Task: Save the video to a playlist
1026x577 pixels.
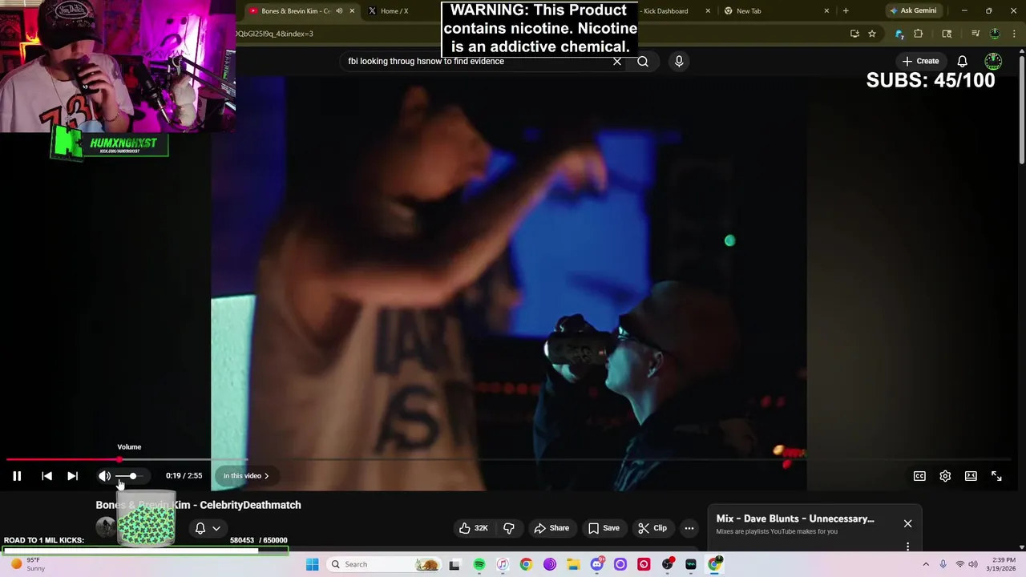Action: [604, 528]
